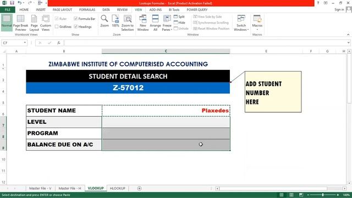352x198 pixels.
Task: Open Undo history dropdown arrow
Action: pos(23,3)
